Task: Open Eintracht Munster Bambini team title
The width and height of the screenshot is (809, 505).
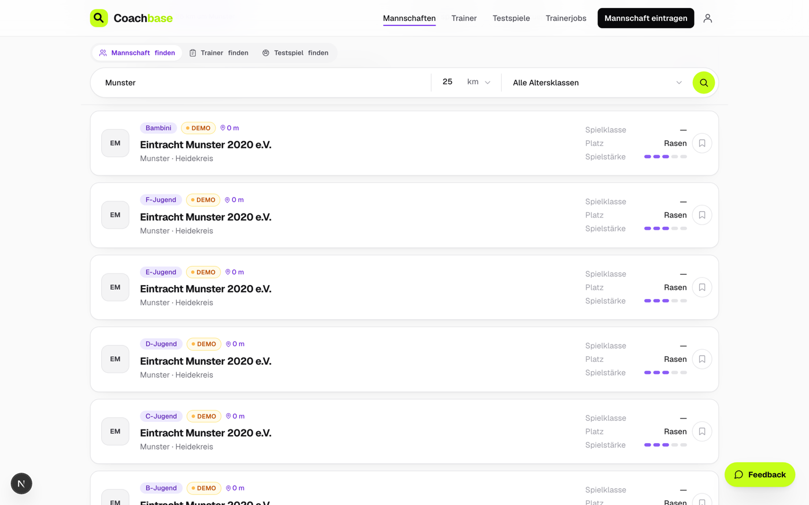Action: [206, 145]
